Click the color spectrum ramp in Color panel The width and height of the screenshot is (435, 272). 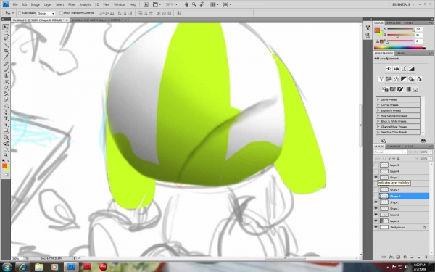(x=399, y=48)
